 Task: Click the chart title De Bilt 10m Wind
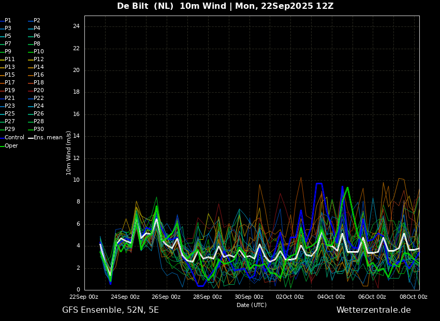225,6
